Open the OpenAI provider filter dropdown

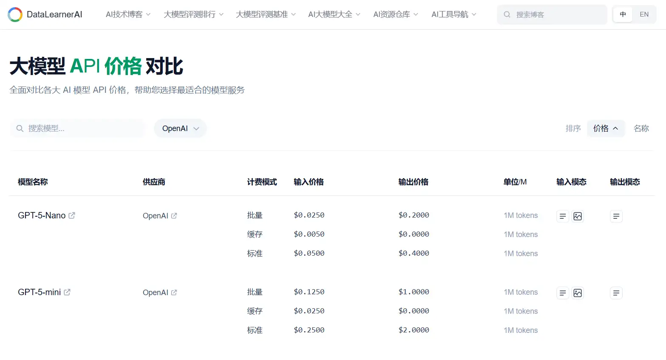click(181, 128)
